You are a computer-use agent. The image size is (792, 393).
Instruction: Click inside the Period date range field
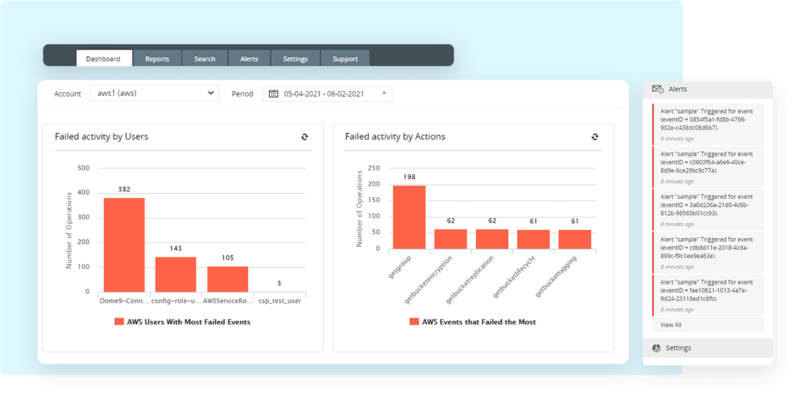pos(323,93)
